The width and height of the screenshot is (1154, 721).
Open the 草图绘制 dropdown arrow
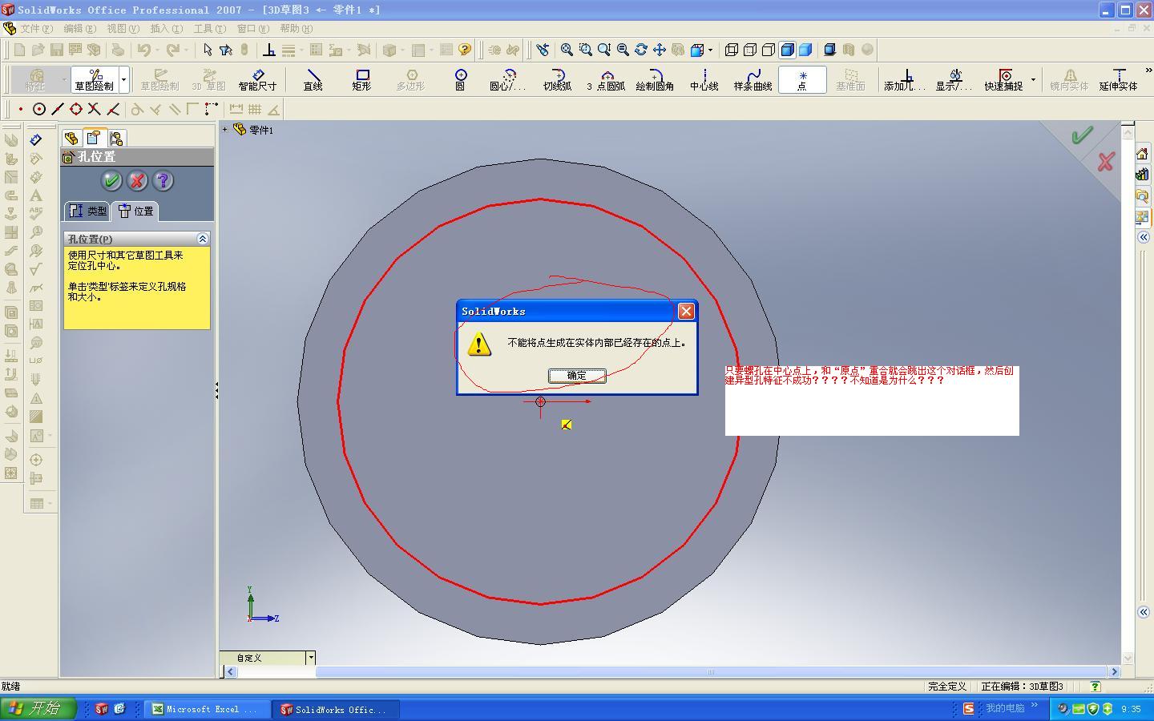coord(123,80)
